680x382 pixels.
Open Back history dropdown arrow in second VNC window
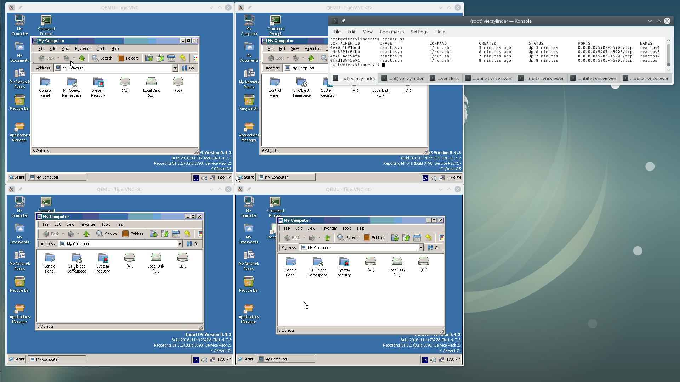coord(288,58)
